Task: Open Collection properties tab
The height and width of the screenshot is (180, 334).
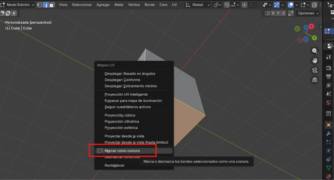Action: 329,113
